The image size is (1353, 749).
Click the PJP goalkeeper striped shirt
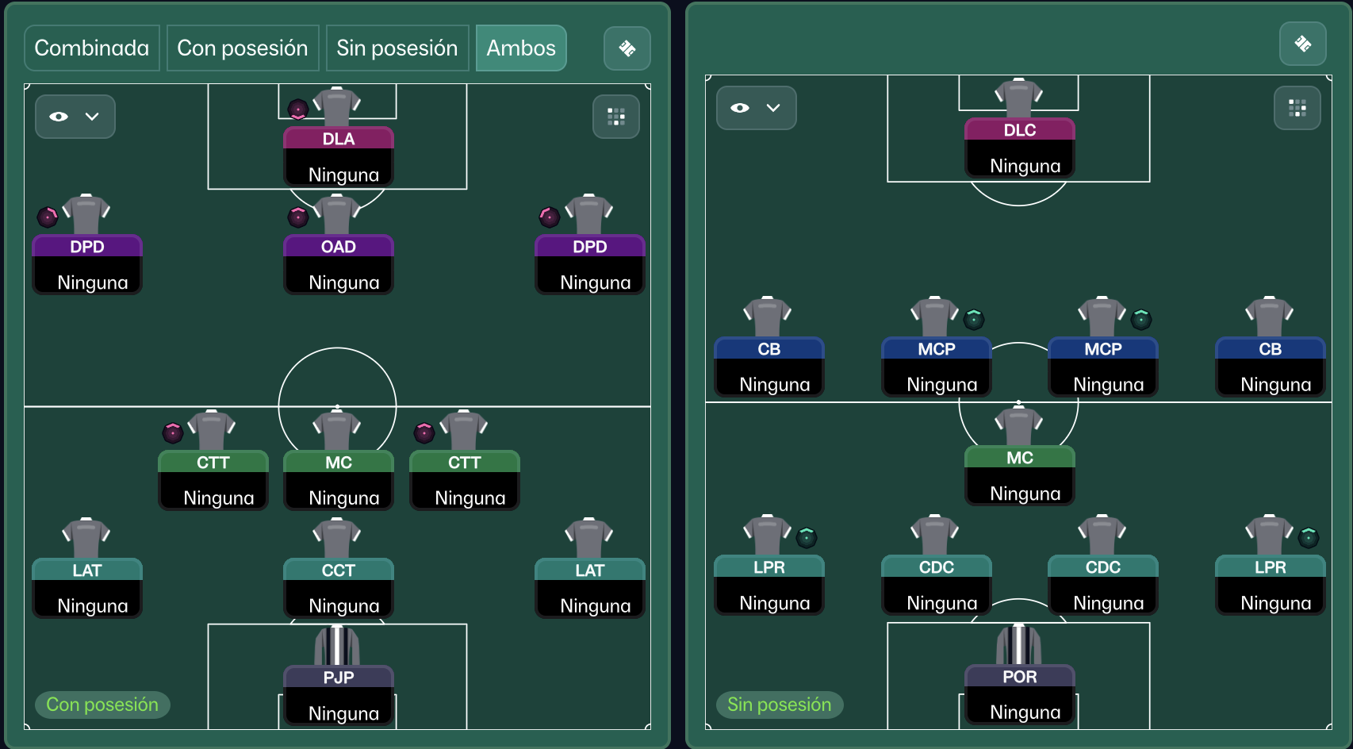tap(337, 646)
